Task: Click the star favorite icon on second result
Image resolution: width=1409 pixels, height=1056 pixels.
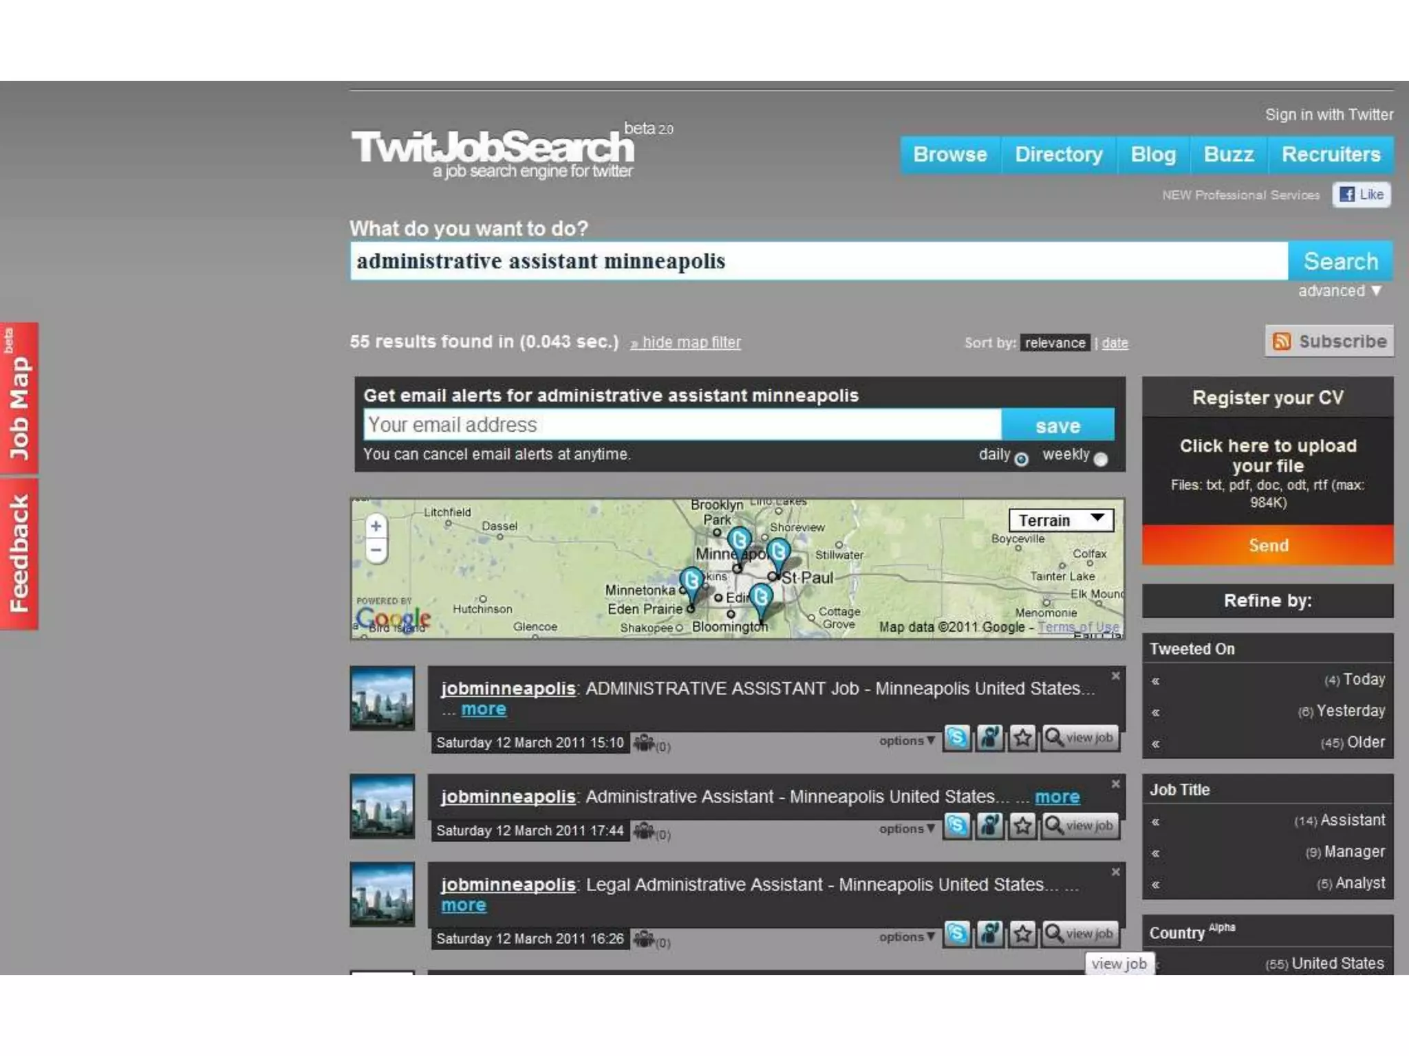Action: [x=1022, y=826]
